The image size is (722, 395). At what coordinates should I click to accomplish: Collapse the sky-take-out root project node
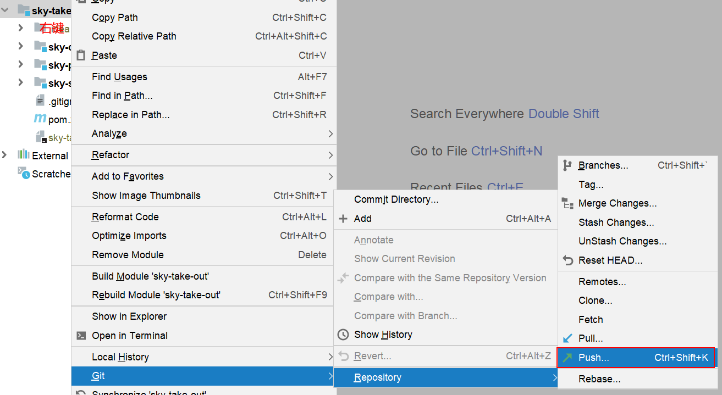coord(5,10)
